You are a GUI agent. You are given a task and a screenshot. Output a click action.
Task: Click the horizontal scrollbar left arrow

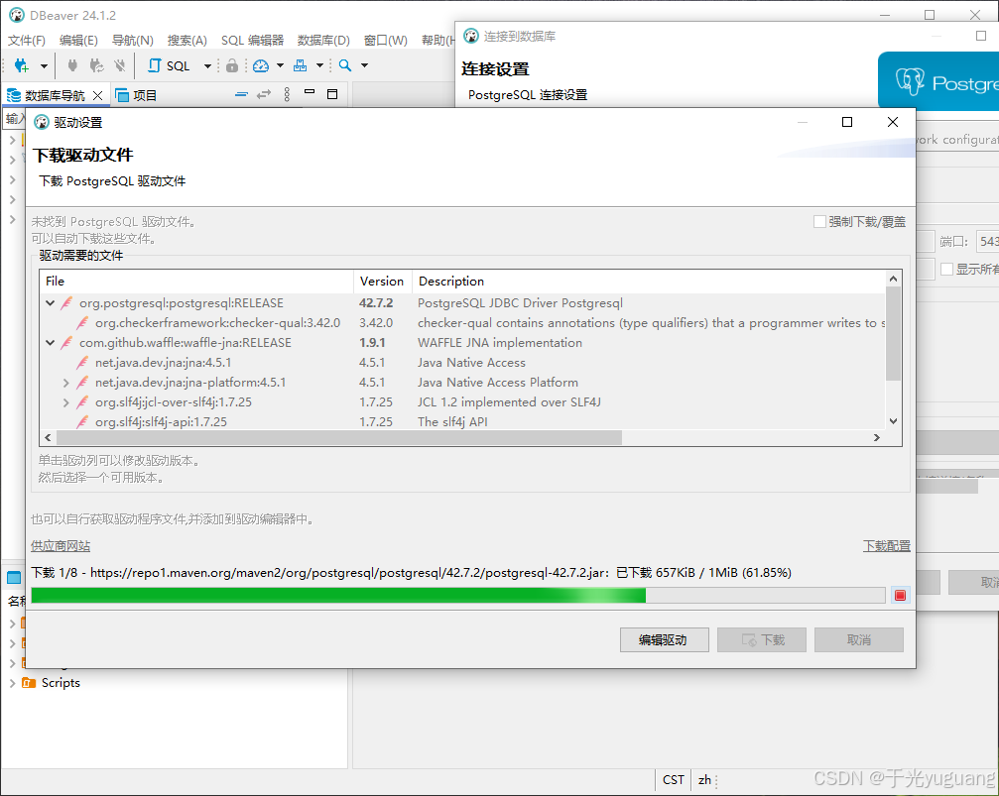point(48,437)
